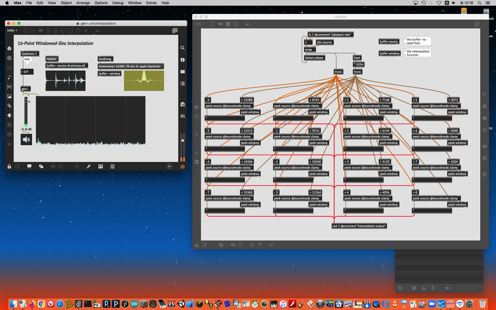Click the replace message box
The height and width of the screenshot is (310, 496).
tap(51, 59)
